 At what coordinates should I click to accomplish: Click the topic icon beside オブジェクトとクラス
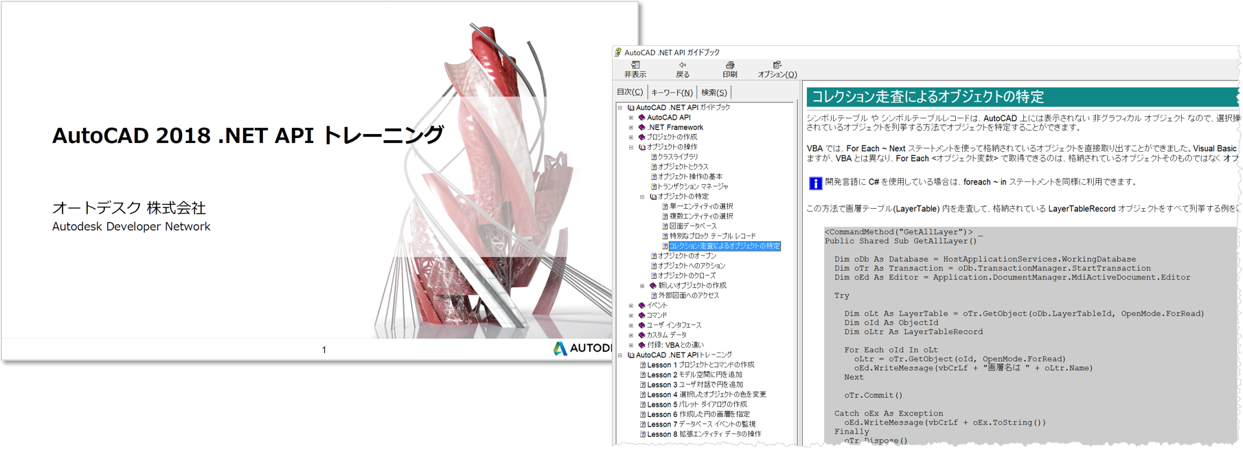click(x=654, y=167)
